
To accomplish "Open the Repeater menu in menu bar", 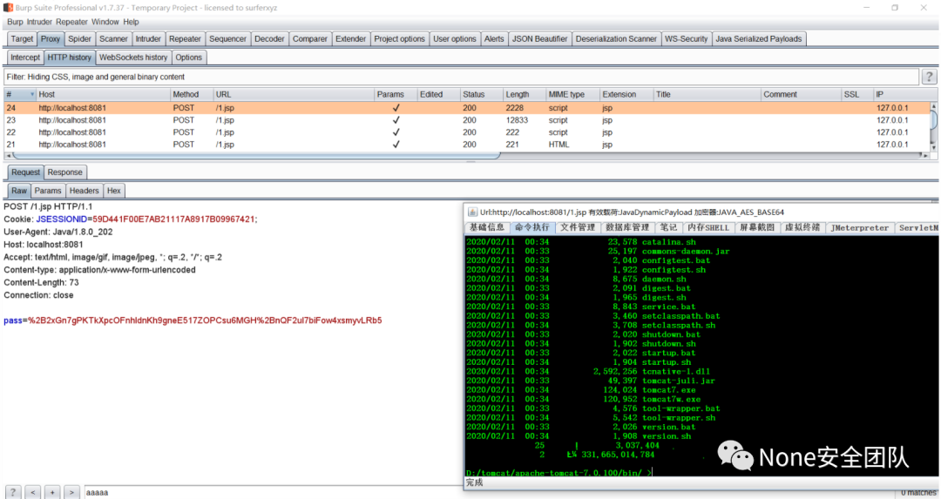I will (x=71, y=22).
